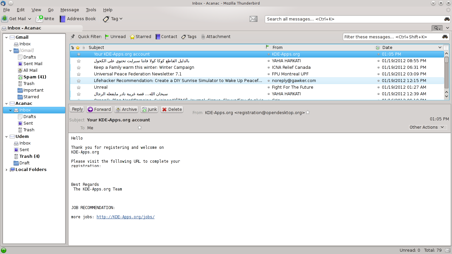Click the envelope icon beside search box
This screenshot has height=254, width=452.
253,19
